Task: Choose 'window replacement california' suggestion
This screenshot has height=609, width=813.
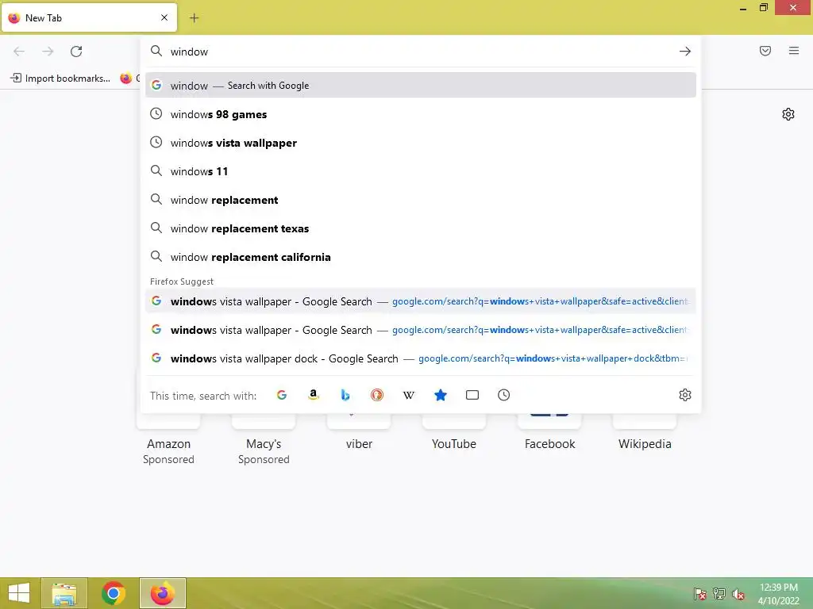Action: coord(421,257)
